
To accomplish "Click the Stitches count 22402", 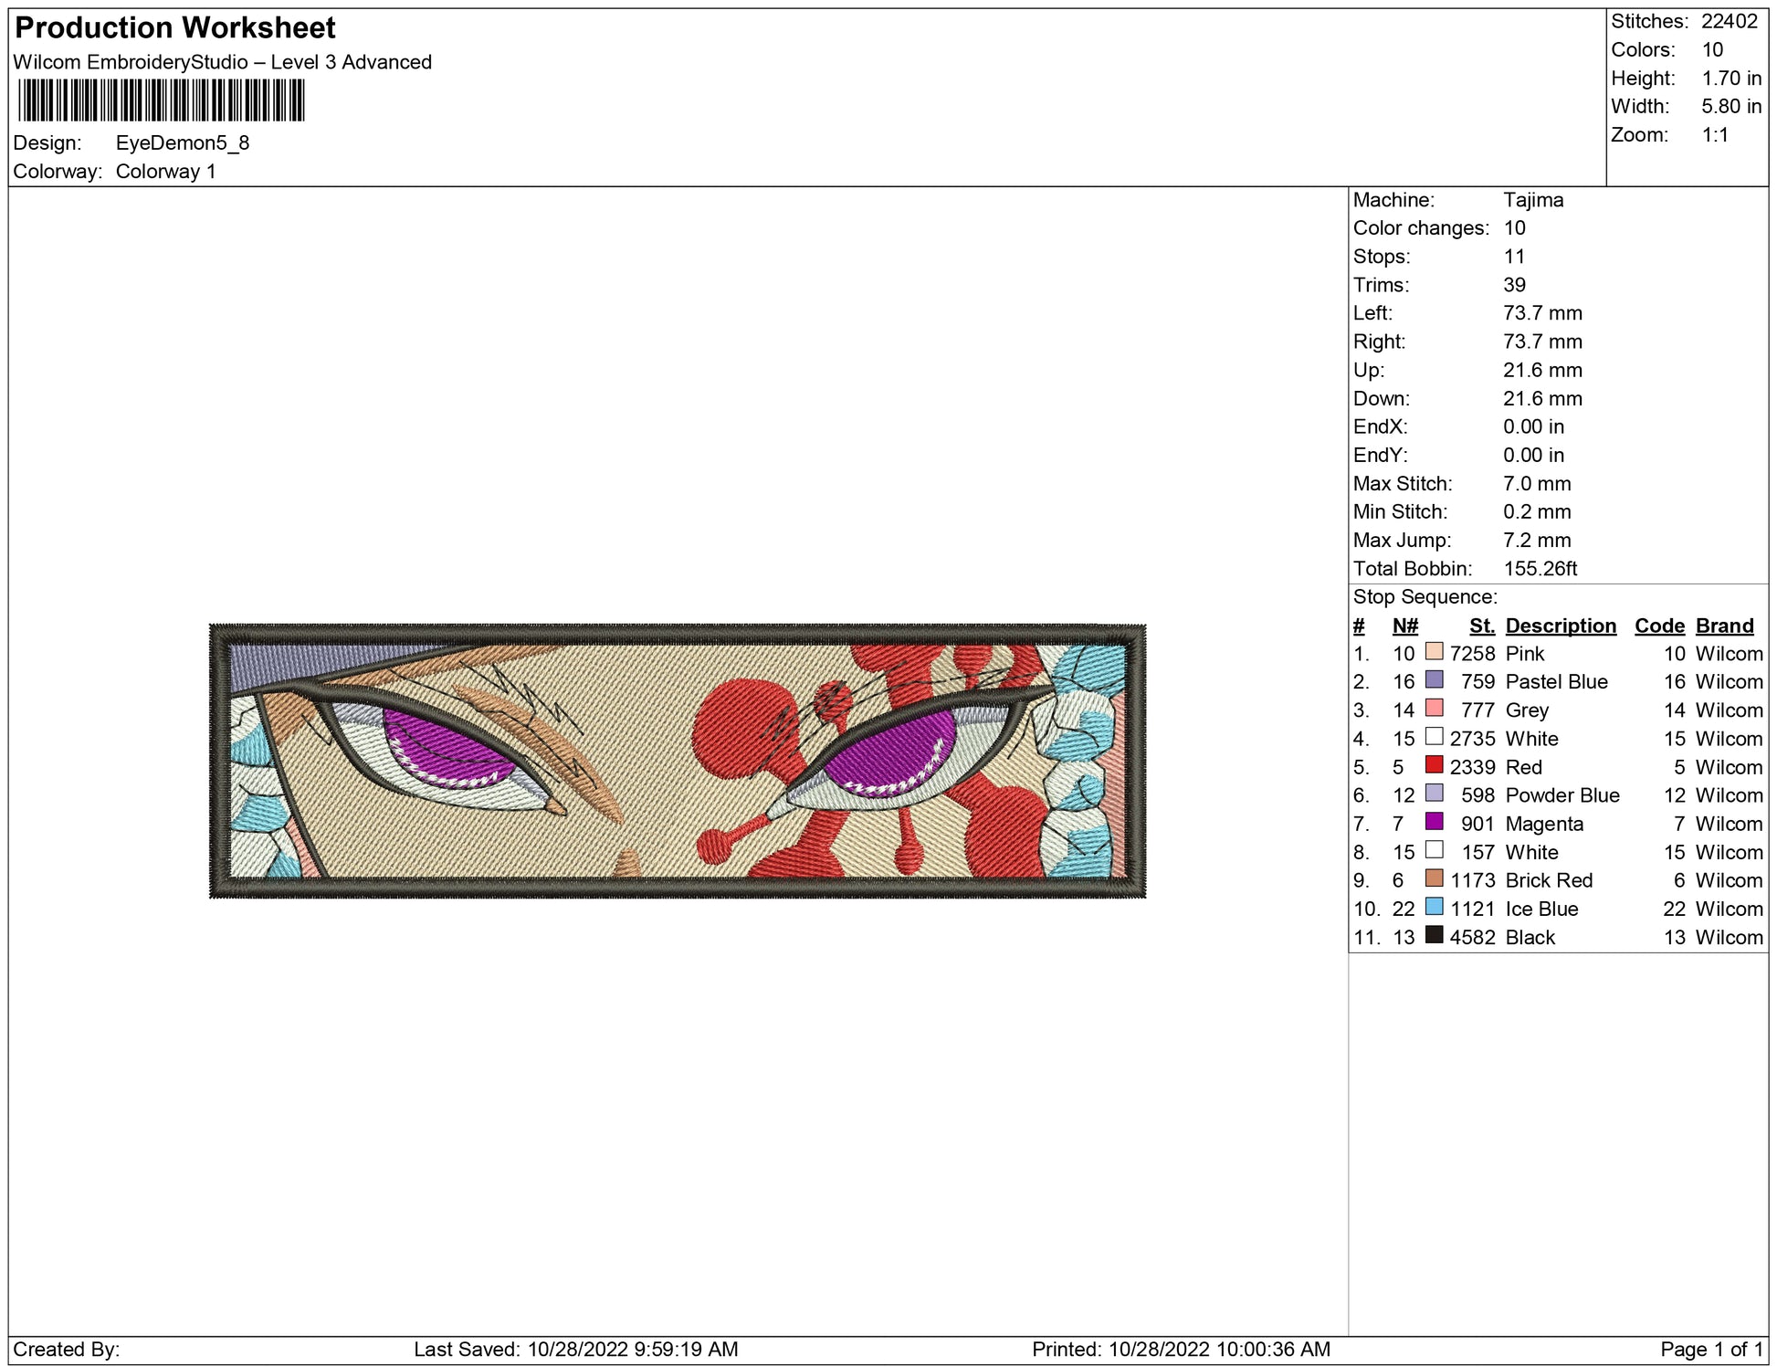I will [x=1729, y=21].
